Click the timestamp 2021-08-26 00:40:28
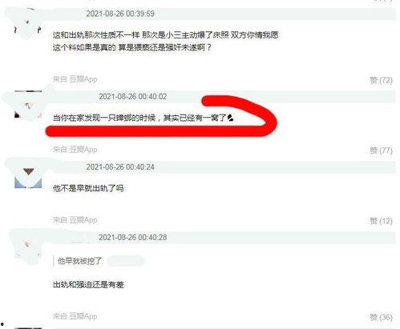The width and height of the screenshot is (400, 329). (133, 237)
